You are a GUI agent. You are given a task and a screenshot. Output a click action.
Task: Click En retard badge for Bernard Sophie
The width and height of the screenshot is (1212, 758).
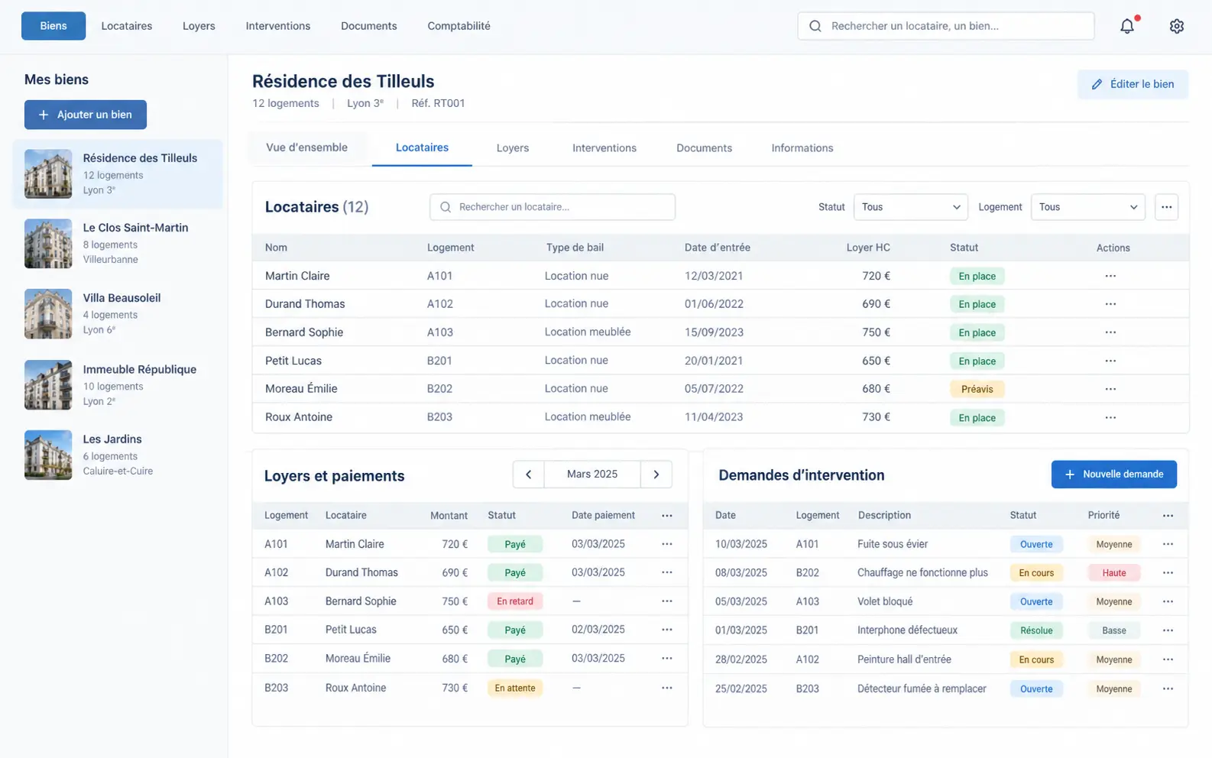515,601
